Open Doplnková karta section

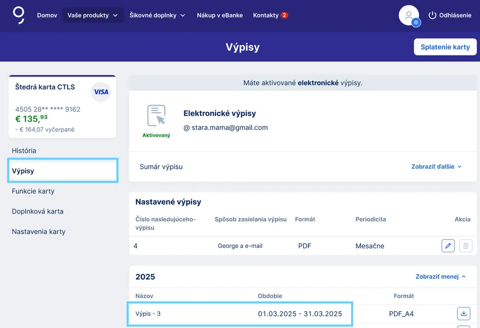pyautogui.click(x=37, y=211)
